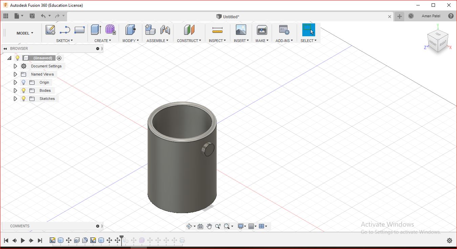
Task: Click the Scripts and Add-Ins icon
Action: pyautogui.click(x=284, y=30)
